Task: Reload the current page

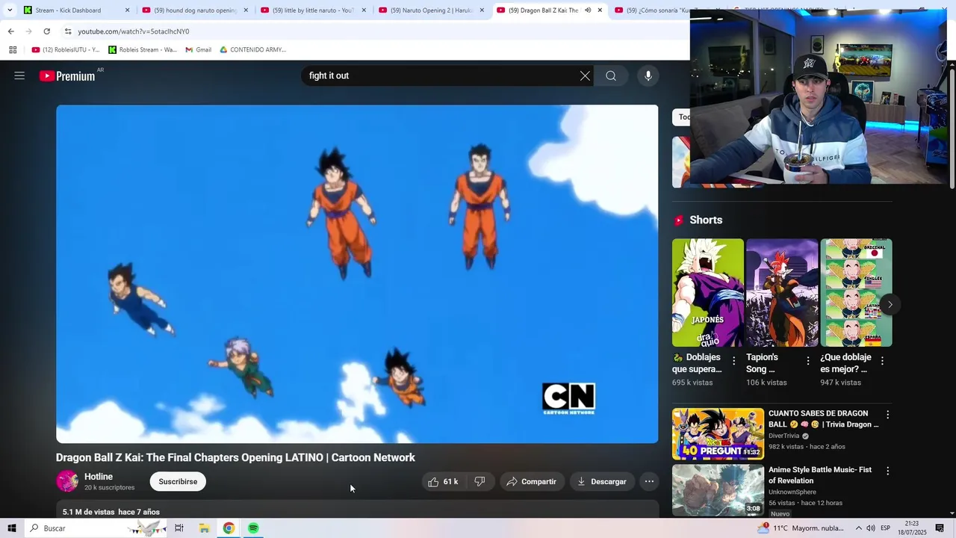Action: point(46,31)
